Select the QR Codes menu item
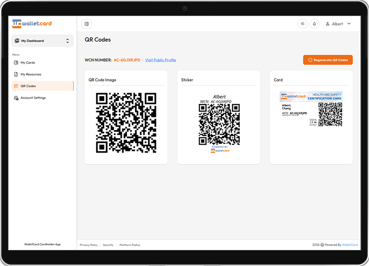The width and height of the screenshot is (369, 266). pyautogui.click(x=42, y=86)
